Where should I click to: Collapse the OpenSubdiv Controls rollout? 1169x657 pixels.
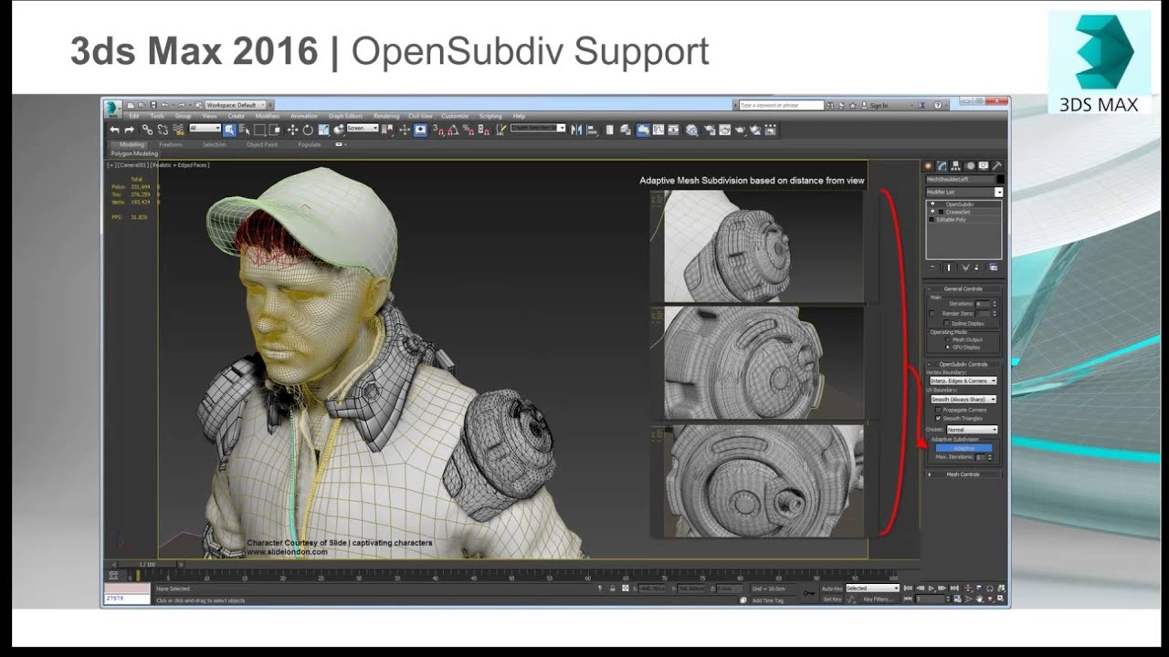point(963,364)
